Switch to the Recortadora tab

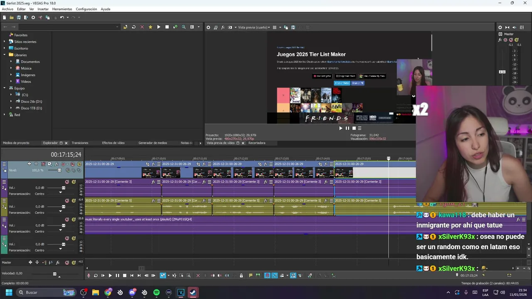click(x=257, y=143)
